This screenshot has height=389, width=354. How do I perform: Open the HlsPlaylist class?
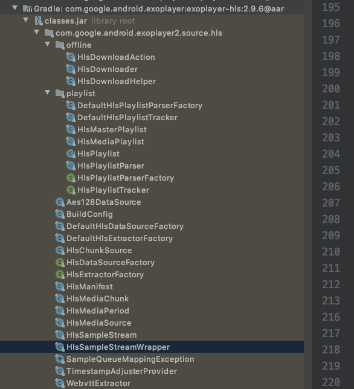click(x=98, y=154)
